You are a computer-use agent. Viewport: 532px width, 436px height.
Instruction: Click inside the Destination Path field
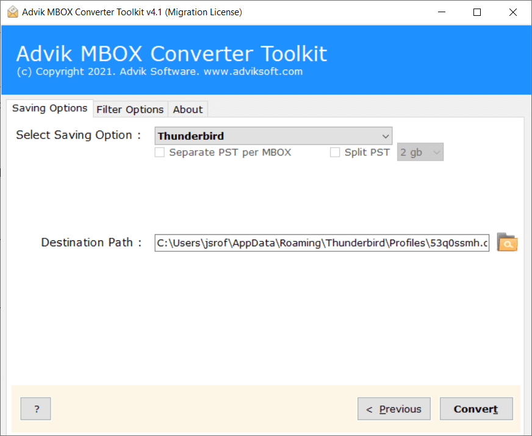tap(322, 243)
